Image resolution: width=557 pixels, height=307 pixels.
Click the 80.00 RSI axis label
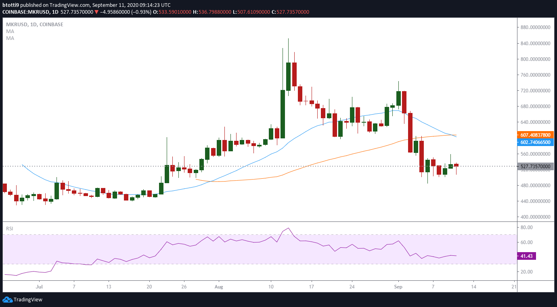526,228
